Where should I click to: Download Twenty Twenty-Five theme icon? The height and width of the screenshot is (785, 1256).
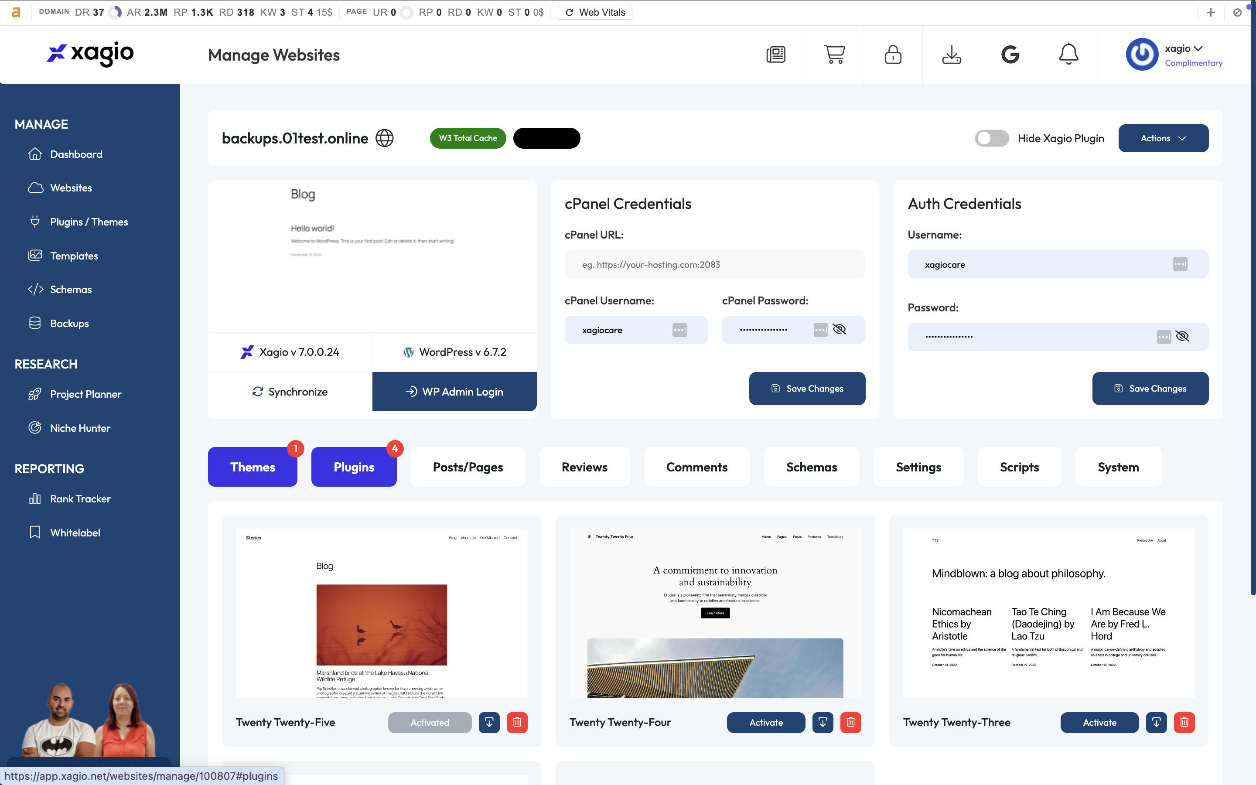[x=489, y=722]
